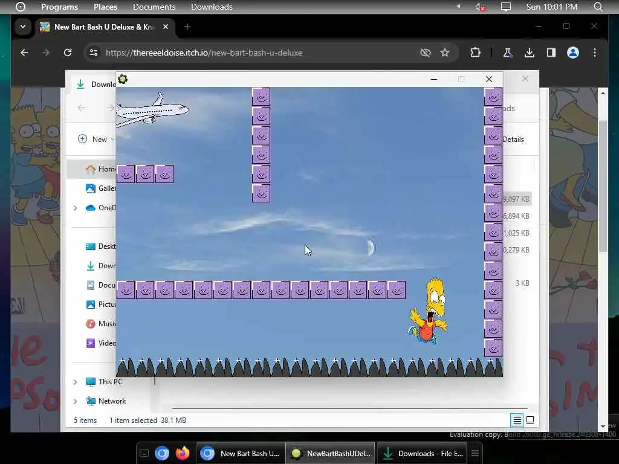This screenshot has height=464, width=619.
Task: Expand the Network node
Action: [76, 401]
